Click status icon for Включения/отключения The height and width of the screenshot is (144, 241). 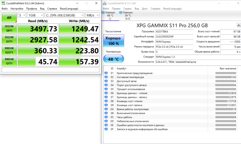(x=106, y=113)
